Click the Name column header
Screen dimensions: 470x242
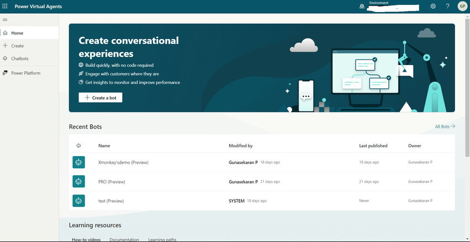click(x=104, y=146)
